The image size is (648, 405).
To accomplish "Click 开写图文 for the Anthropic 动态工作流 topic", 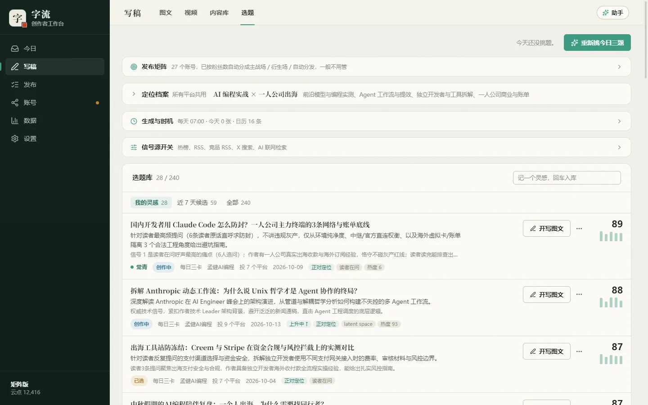I will pyautogui.click(x=547, y=294).
